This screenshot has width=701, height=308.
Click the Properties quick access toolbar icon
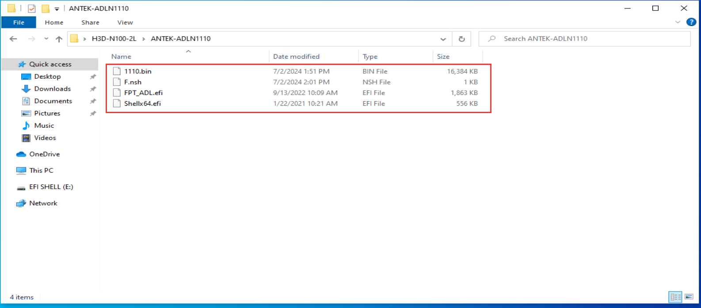31,8
